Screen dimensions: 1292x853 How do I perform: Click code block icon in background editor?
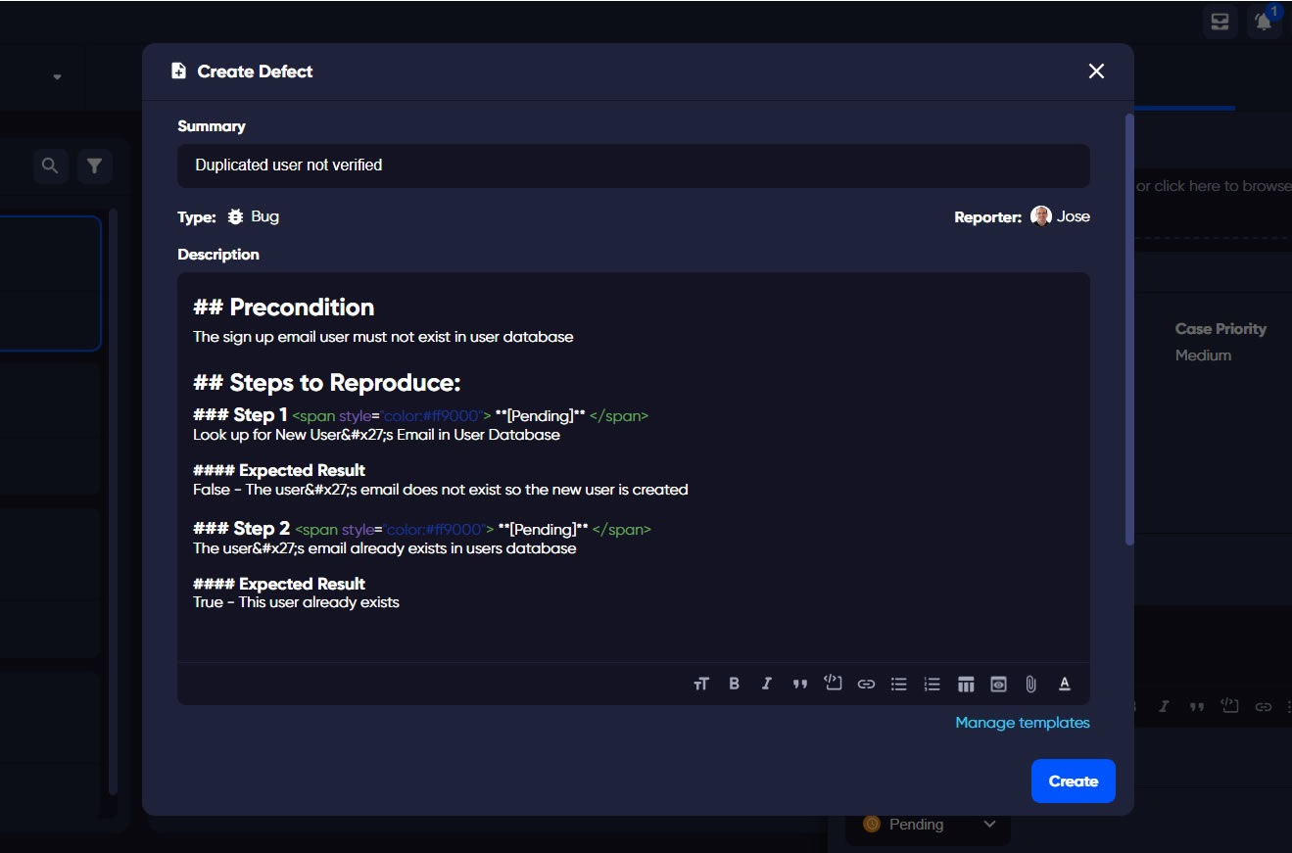(1229, 705)
